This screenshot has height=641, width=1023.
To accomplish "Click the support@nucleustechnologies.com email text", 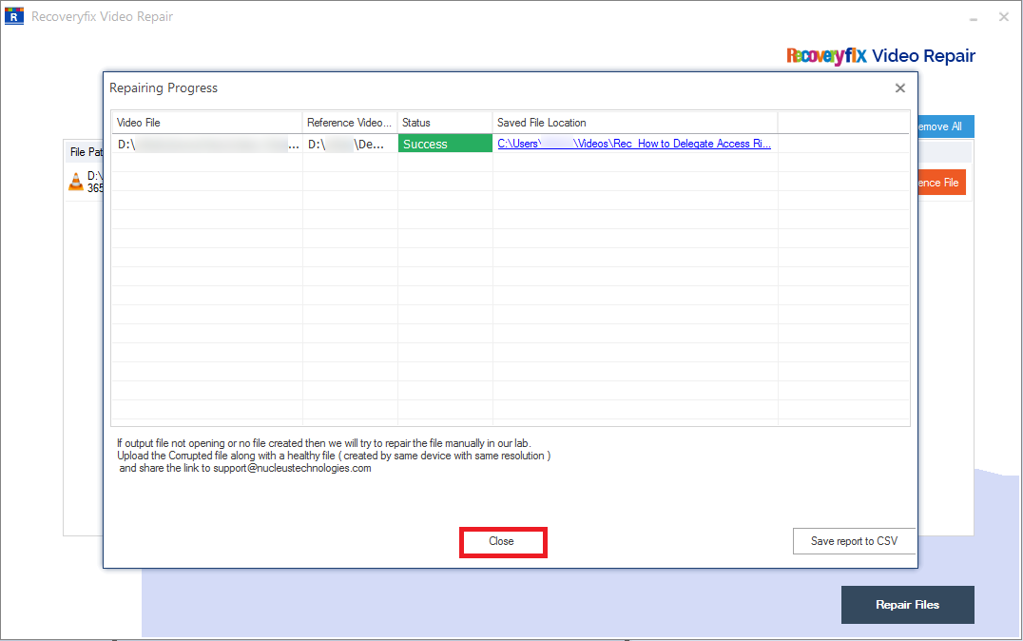I will pos(292,468).
